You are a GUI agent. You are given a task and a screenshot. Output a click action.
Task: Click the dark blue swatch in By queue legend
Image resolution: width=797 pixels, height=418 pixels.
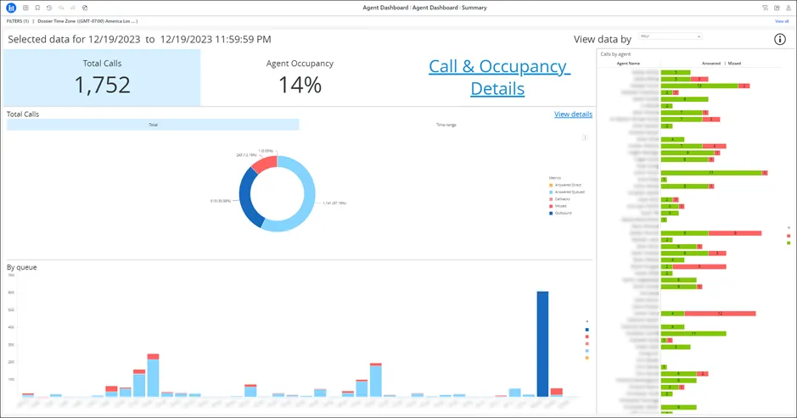587,330
